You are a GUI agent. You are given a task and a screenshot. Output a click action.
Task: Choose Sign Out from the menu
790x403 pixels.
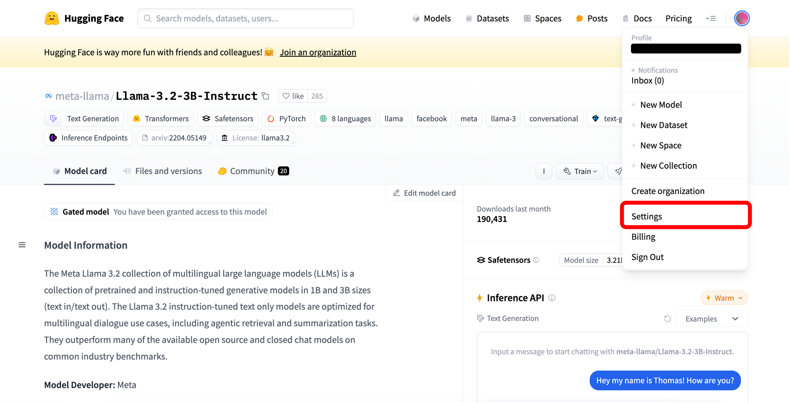[647, 257]
